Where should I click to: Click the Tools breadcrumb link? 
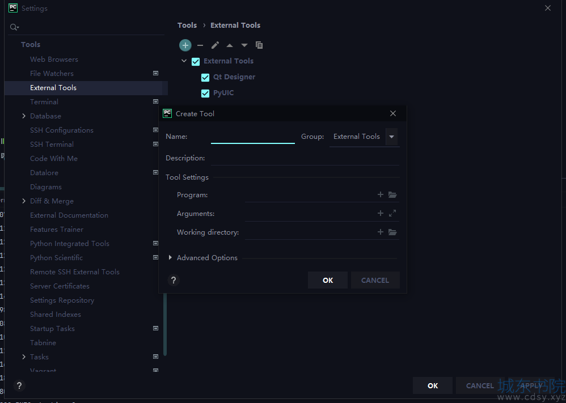tap(187, 26)
